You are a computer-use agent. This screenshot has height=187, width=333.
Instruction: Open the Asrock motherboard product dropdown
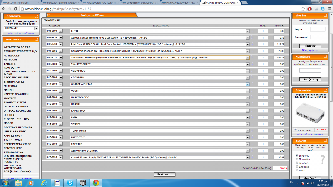tap(248, 37)
